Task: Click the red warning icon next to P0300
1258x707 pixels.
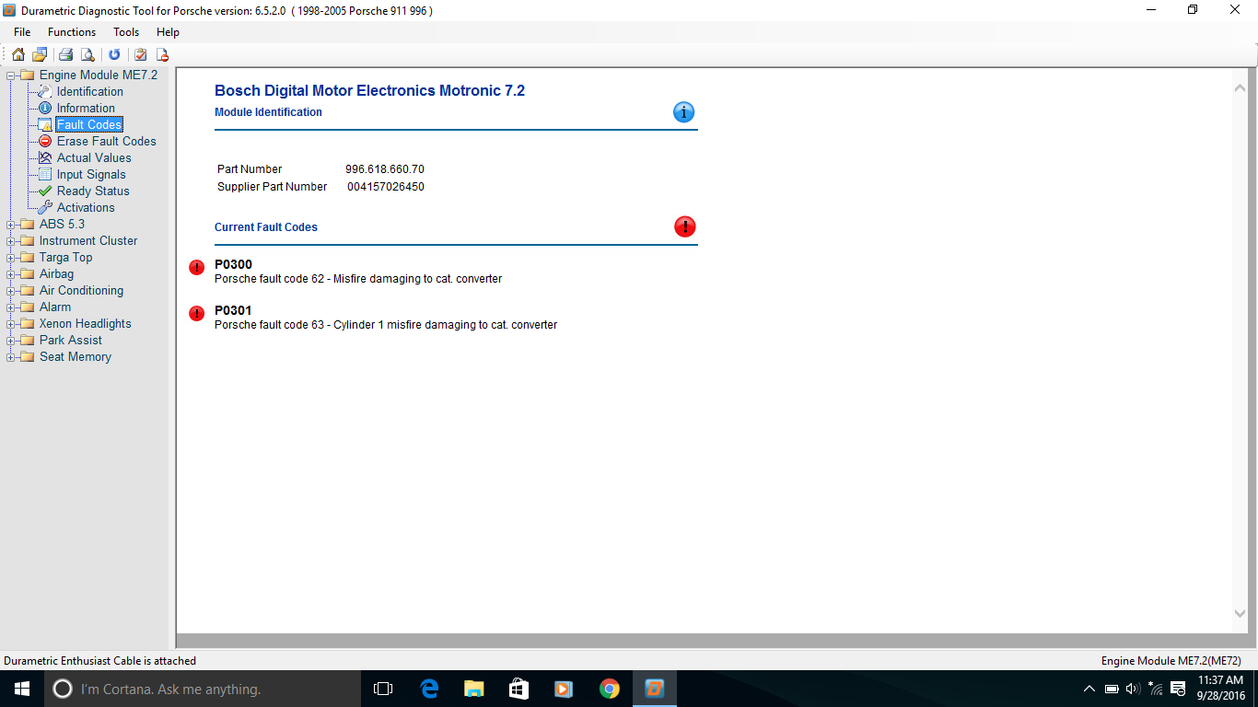Action: coord(196,267)
